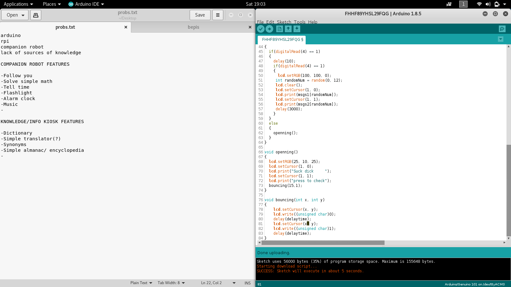Image resolution: width=511 pixels, height=287 pixels.
Task: Save the sketch using the down-arrow icon
Action: 297,29
